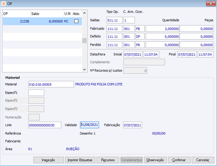This screenshot has height=166, width=217.
Task: Open the Inspeção button
Action: point(48,160)
